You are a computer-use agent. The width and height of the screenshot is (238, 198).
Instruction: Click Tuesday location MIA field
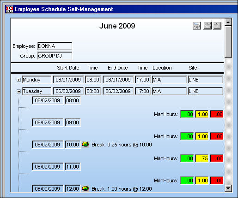tap(169, 91)
